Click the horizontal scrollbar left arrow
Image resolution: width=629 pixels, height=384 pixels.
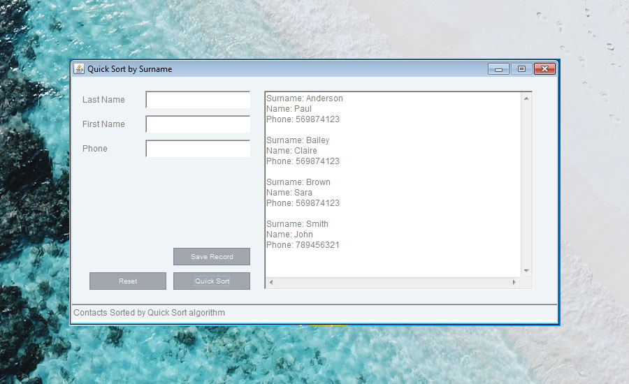point(271,282)
